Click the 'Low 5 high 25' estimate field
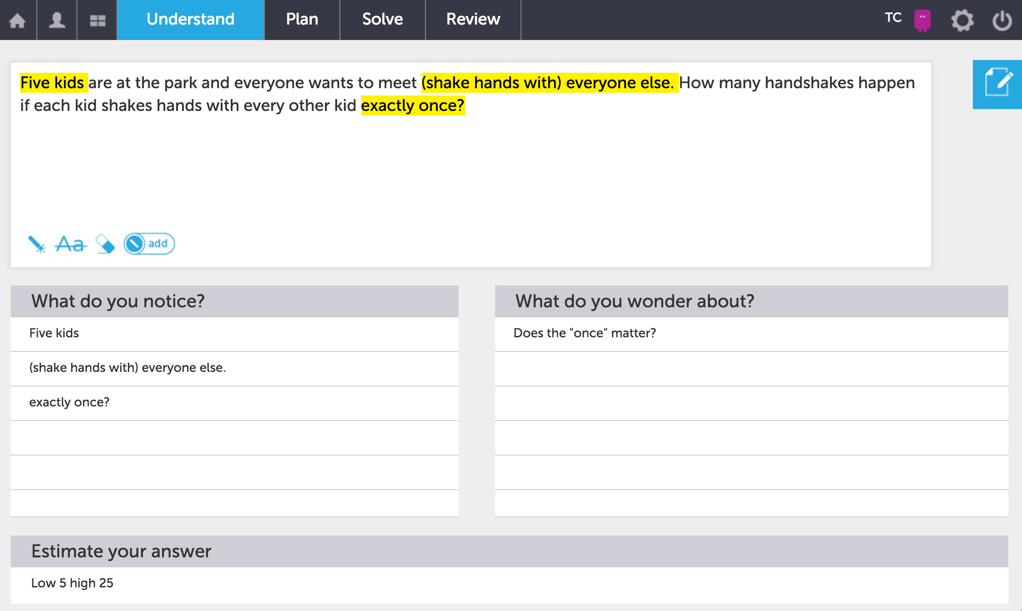 pos(510,585)
